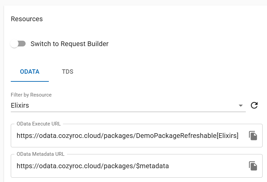Switch to the ODATA tab
The width and height of the screenshot is (267, 182).
(30, 72)
